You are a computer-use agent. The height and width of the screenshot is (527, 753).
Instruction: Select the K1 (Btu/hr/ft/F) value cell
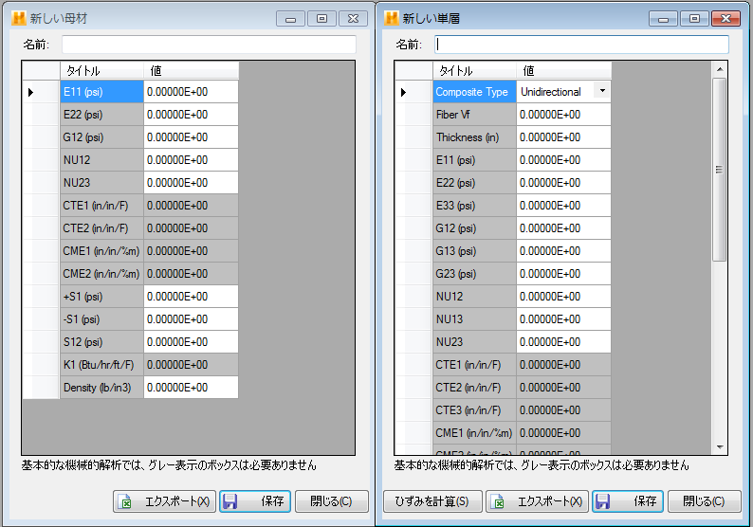pos(192,365)
